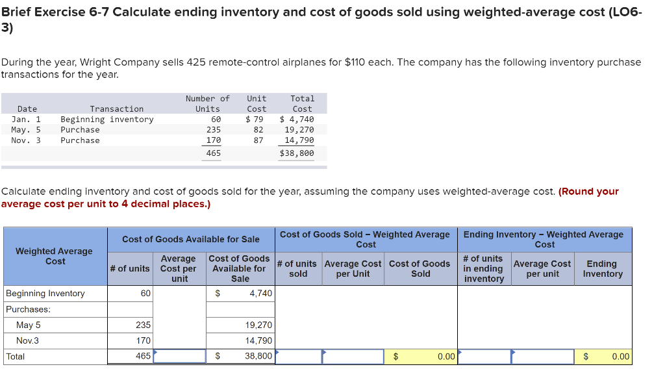Click the triangle marker on the units in ending inventory cell
The image size is (665, 380).
pos(460,353)
